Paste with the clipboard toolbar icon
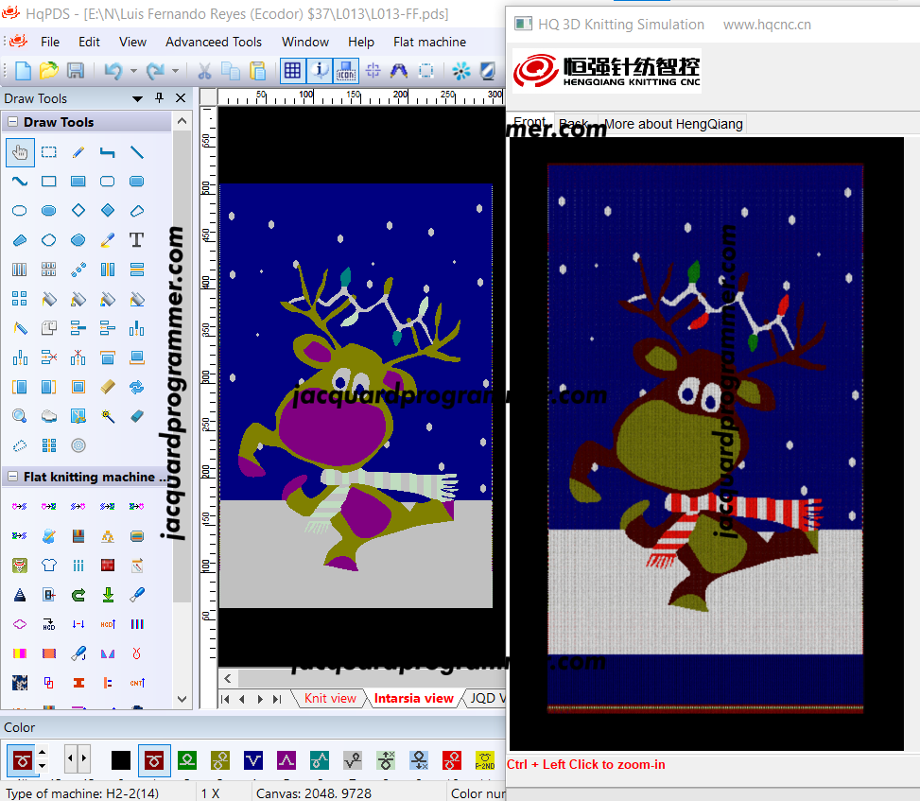 257,71
